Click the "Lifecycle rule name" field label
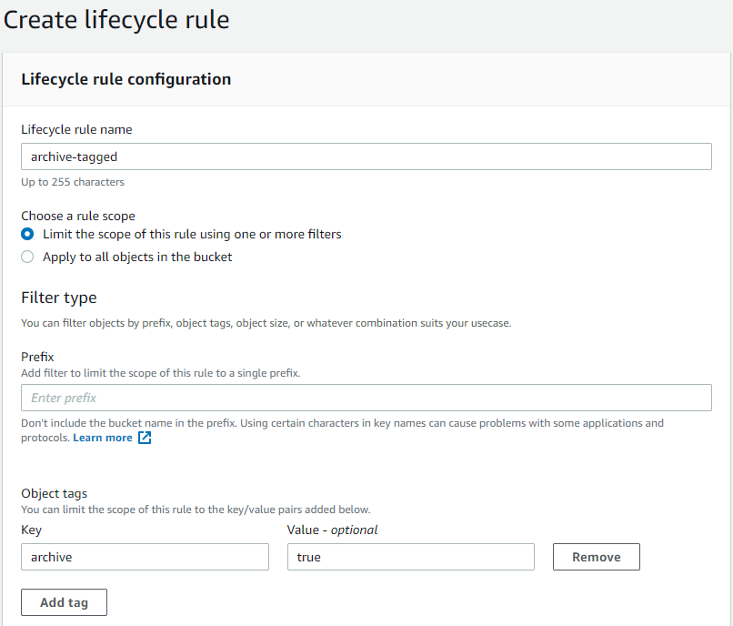The height and width of the screenshot is (626, 733). (x=76, y=129)
